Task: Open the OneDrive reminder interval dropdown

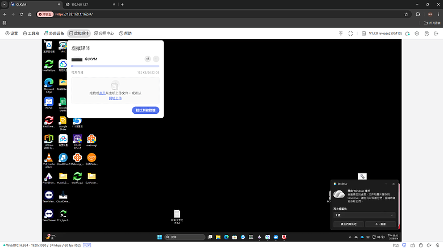Action: pos(364,215)
